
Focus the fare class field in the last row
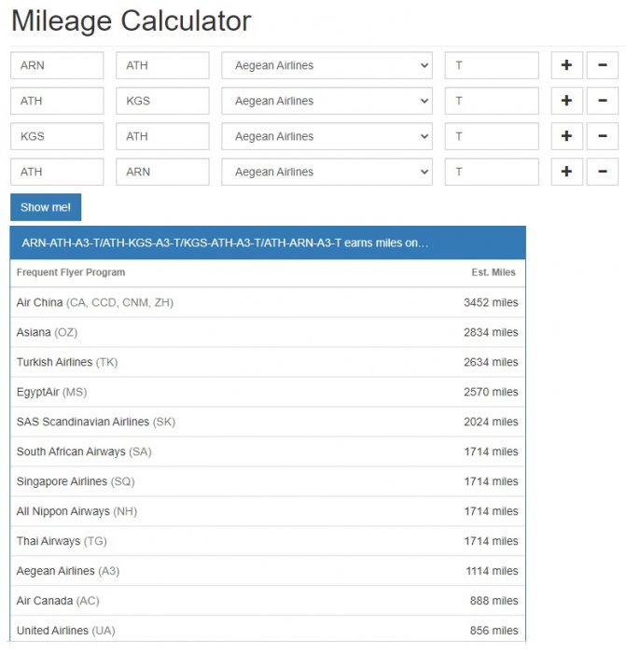[x=492, y=172]
